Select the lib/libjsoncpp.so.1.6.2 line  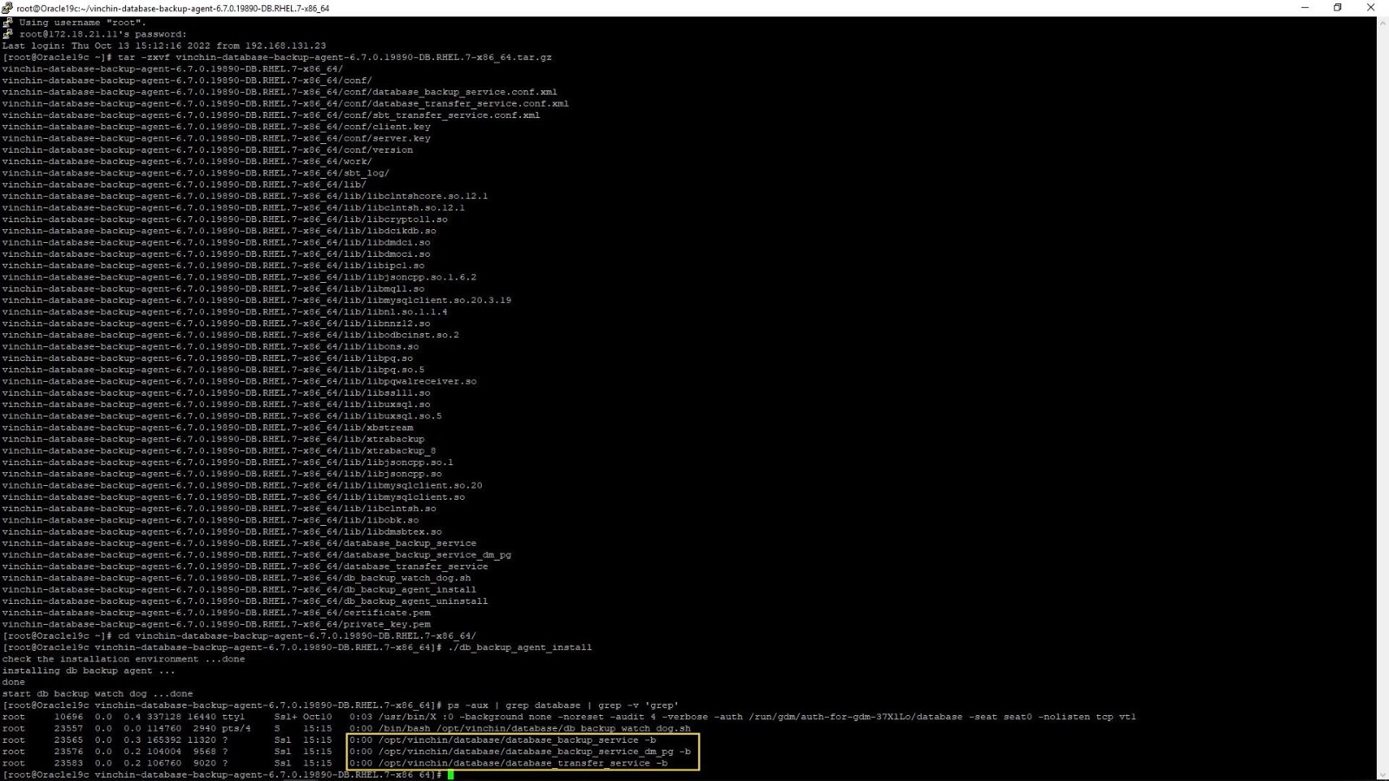click(239, 277)
